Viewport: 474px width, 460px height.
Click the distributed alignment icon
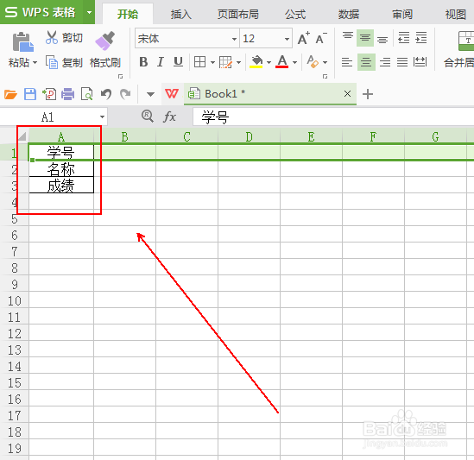[x=420, y=62]
